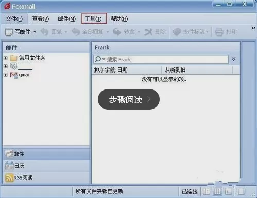This screenshot has height=198, width=257.
Task: Show more toolbar items via » chevron
Action: (253, 28)
